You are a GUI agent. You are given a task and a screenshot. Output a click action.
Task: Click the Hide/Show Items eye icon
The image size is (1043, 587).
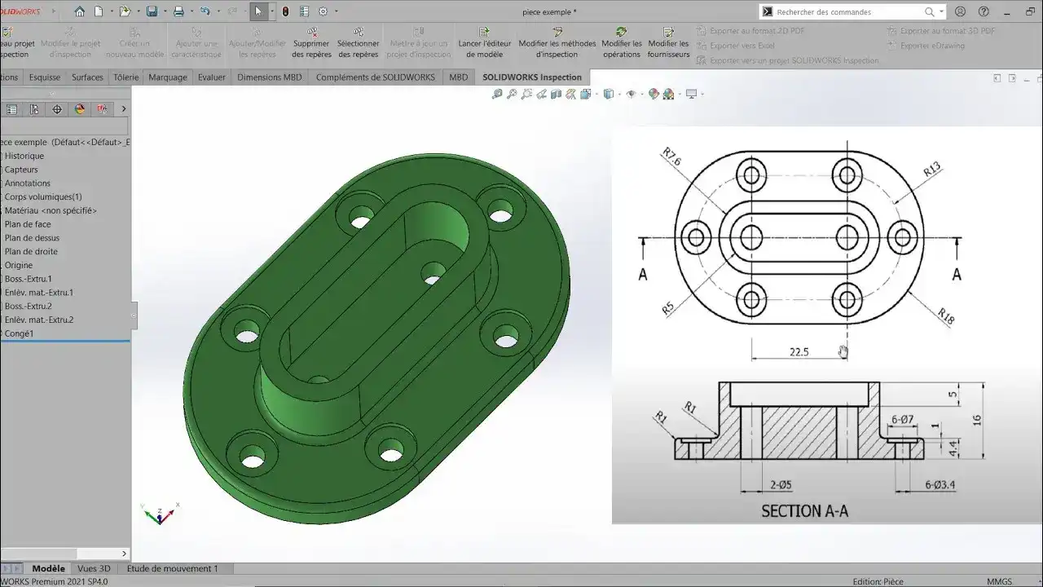pos(629,93)
